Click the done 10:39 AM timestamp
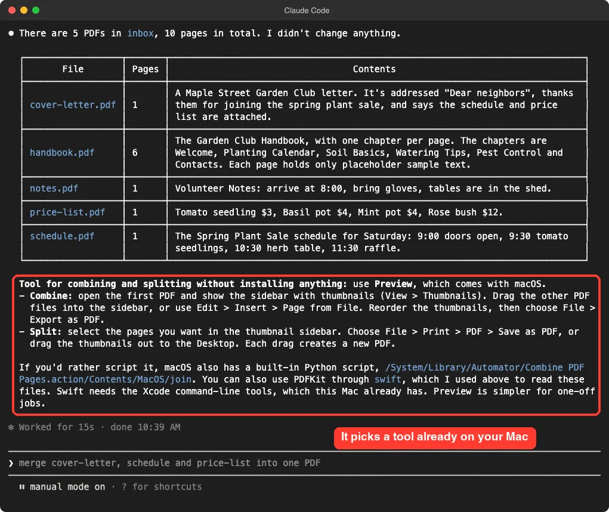Image resolution: width=609 pixels, height=512 pixels. (146, 427)
